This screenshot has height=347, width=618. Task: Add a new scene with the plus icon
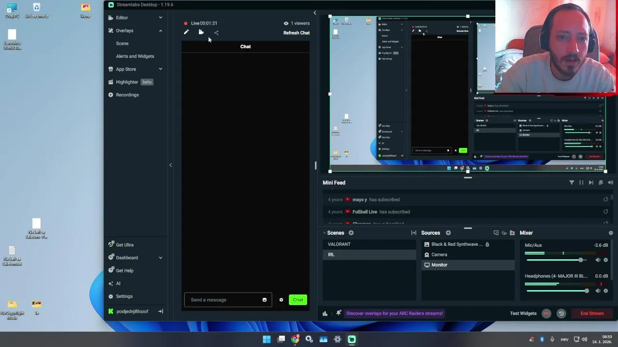351,233
